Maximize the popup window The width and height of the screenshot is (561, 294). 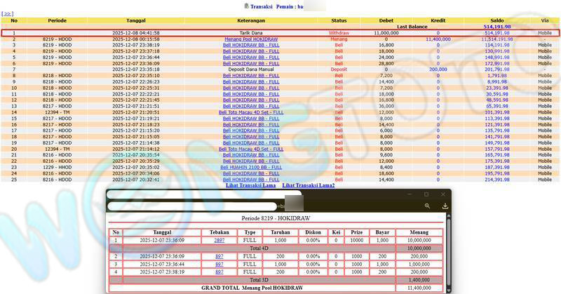click(x=426, y=194)
